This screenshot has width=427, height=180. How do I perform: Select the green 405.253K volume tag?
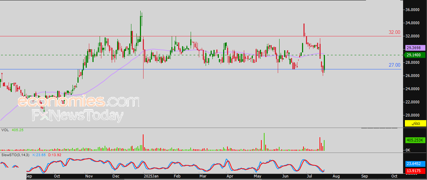pyautogui.click(x=415, y=140)
